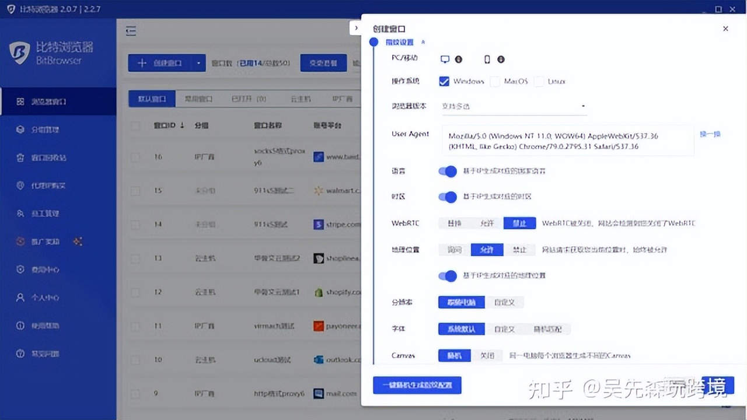
Task: Click the 窗口数 已用14 usage text
Action: [250, 63]
